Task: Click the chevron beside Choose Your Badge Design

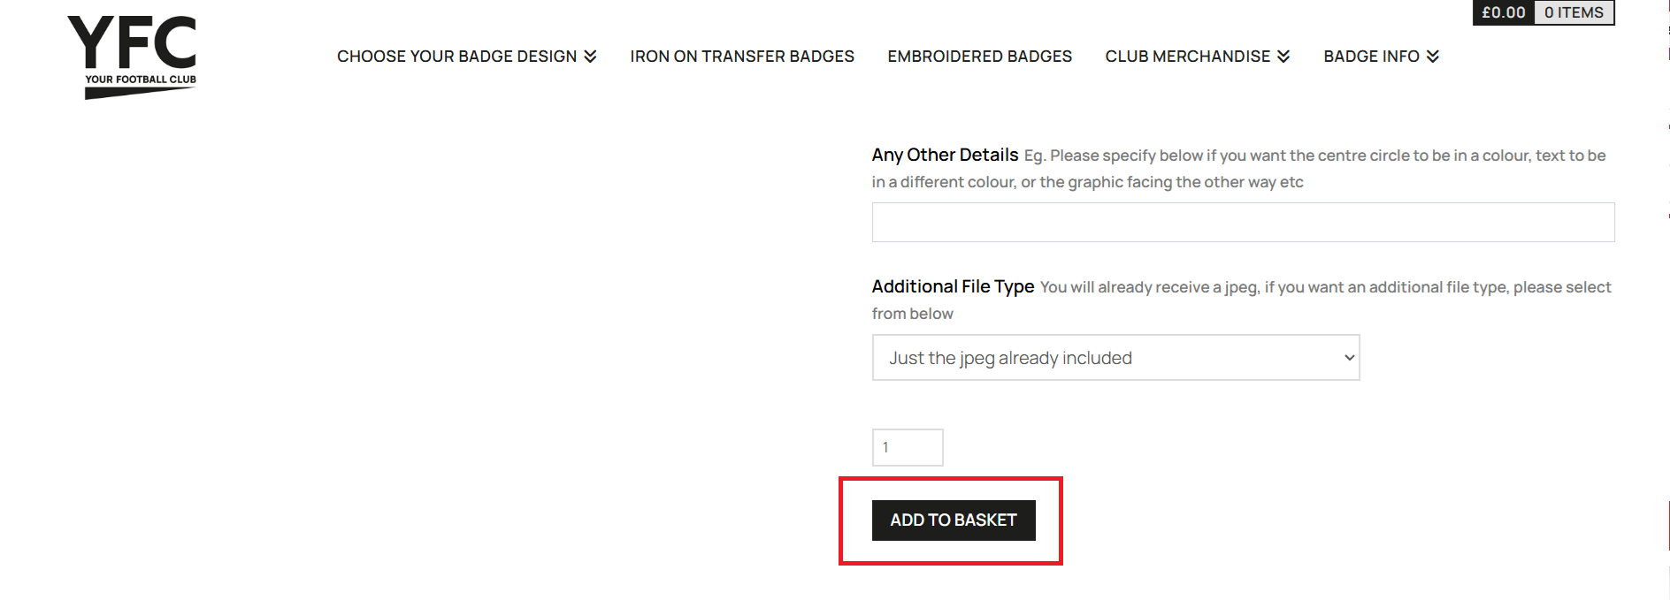Action: click(590, 57)
